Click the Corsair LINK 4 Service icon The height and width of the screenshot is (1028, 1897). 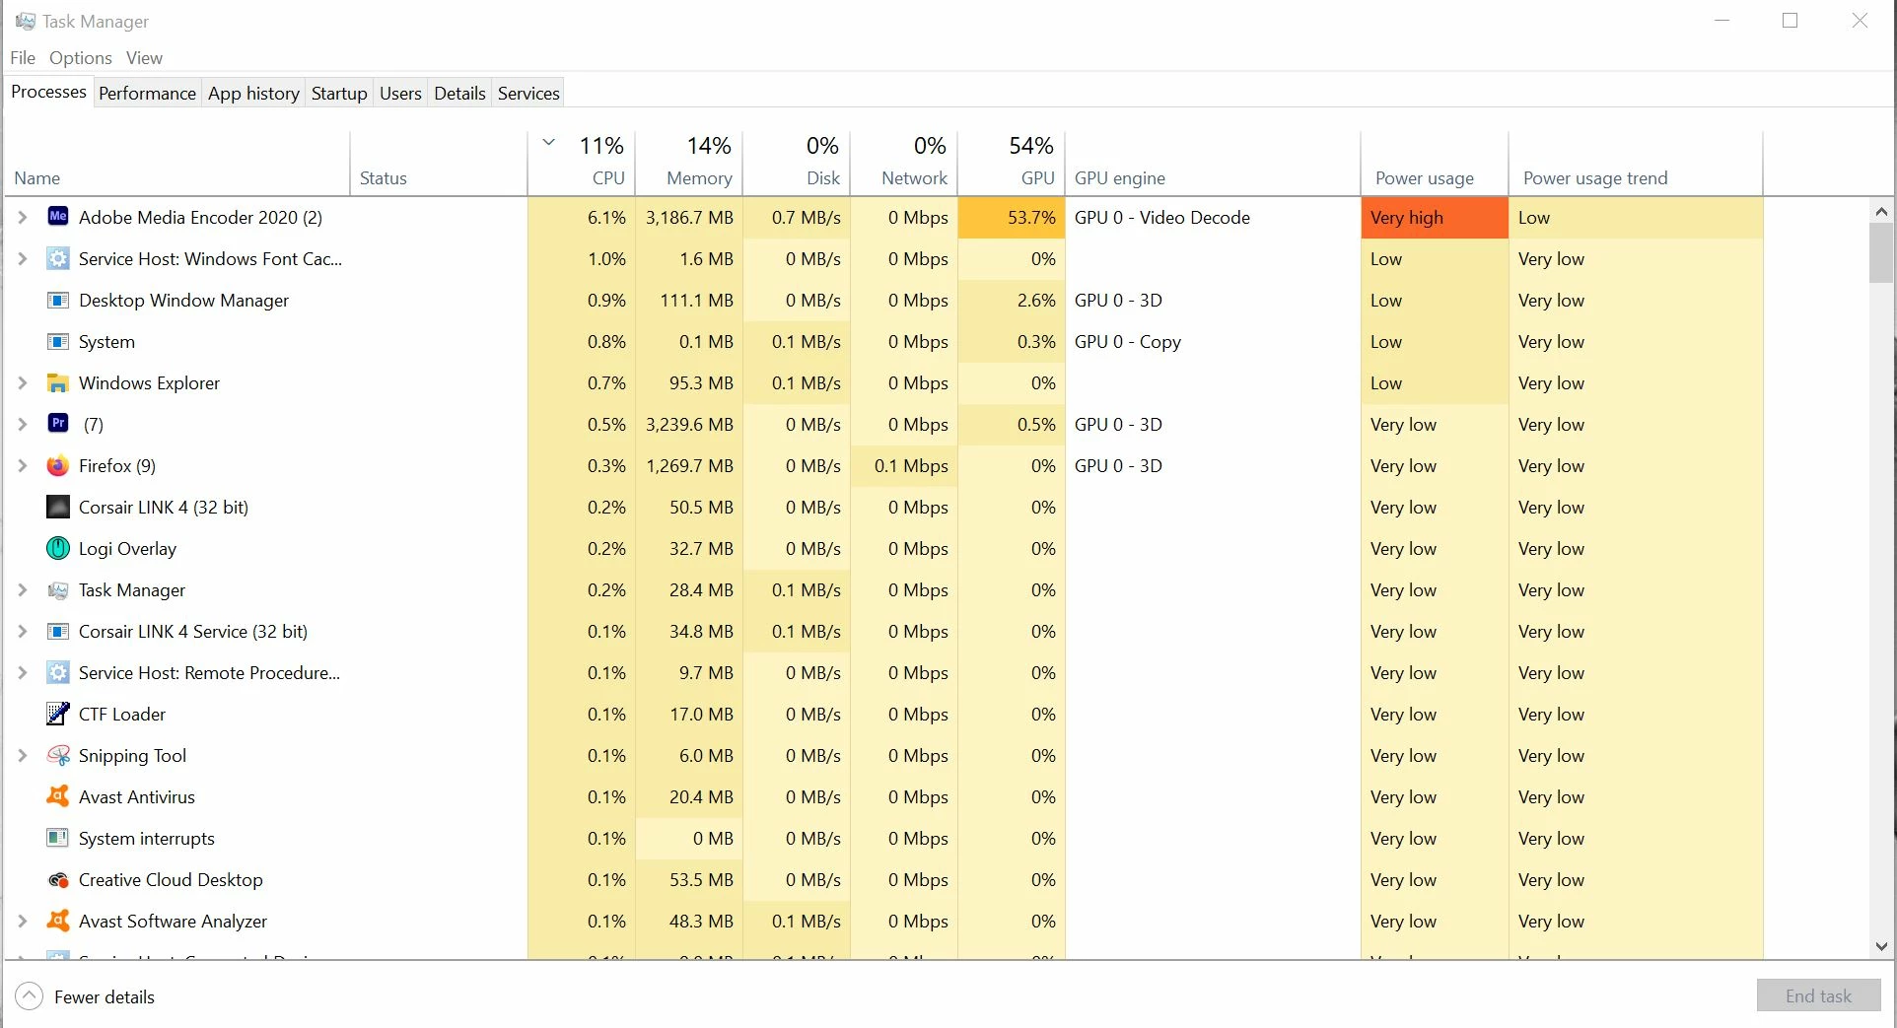click(x=58, y=631)
